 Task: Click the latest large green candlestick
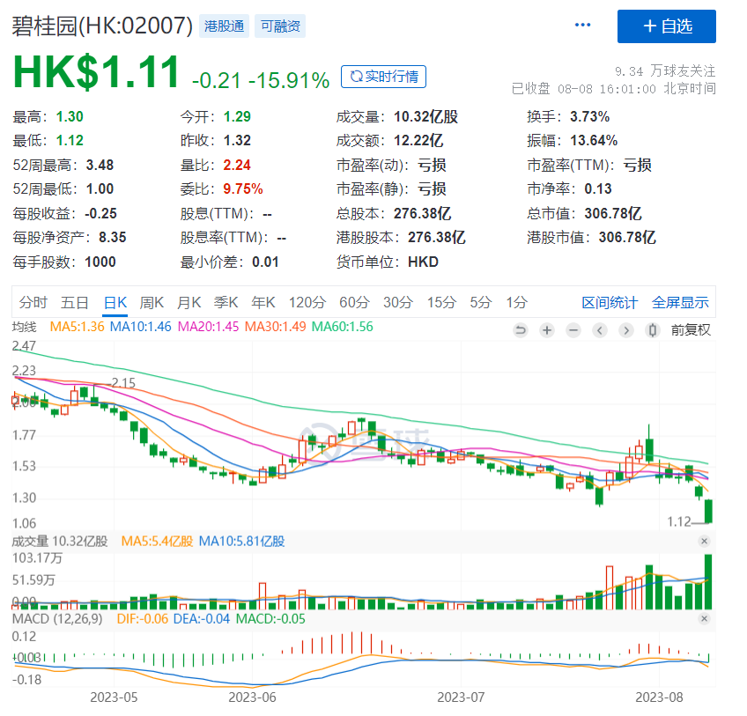[x=708, y=511]
